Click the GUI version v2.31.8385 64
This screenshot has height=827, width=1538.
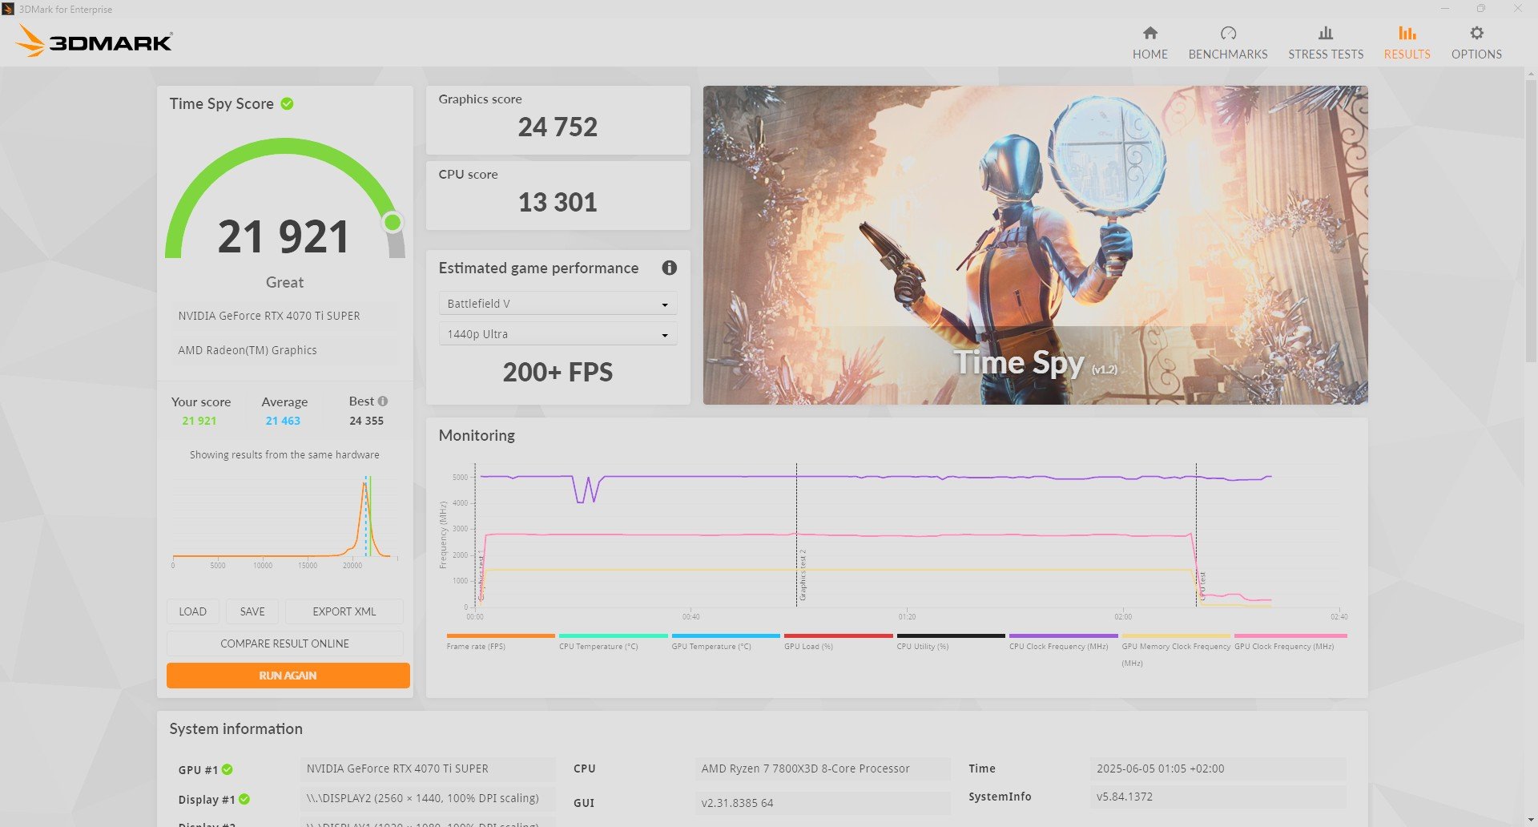pyautogui.click(x=823, y=803)
